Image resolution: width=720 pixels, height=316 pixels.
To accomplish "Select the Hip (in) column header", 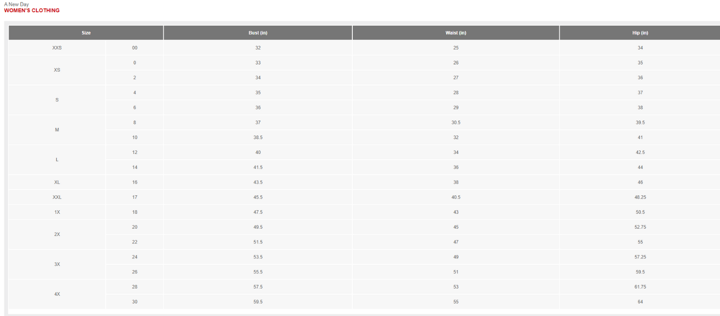I will (640, 33).
